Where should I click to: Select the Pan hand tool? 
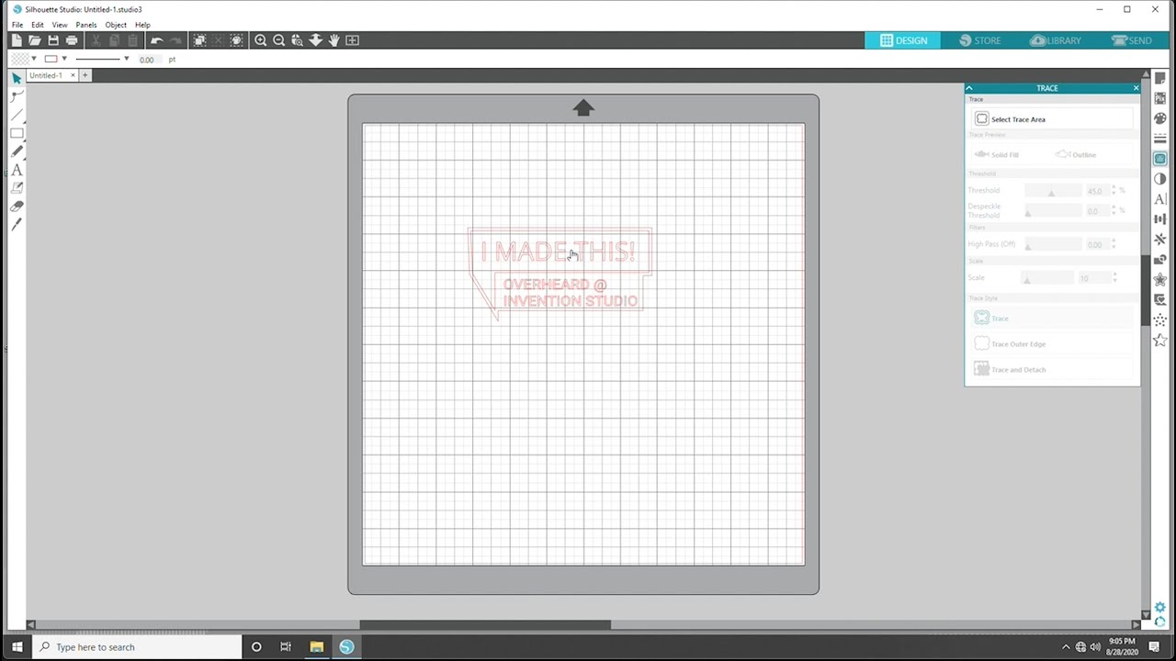[334, 40]
